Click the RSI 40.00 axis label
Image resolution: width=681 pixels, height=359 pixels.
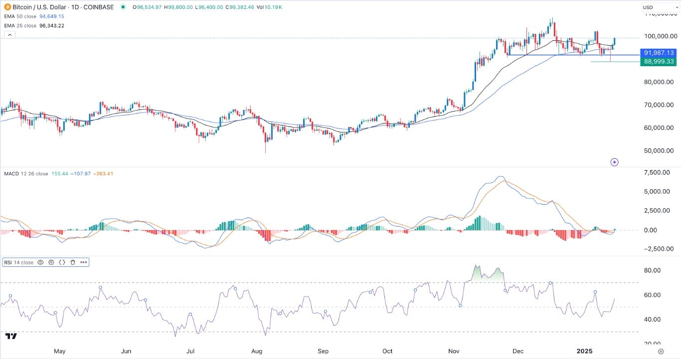coord(653,319)
